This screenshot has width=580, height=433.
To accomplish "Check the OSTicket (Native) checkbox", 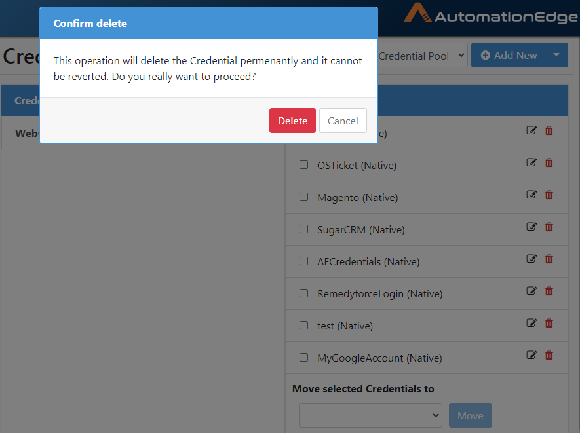I will (x=303, y=165).
